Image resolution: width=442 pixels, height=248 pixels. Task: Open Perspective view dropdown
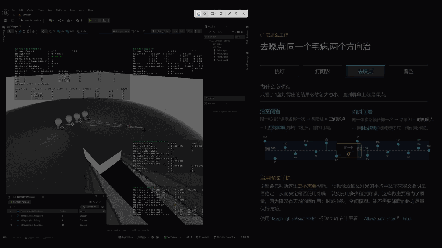(x=121, y=31)
